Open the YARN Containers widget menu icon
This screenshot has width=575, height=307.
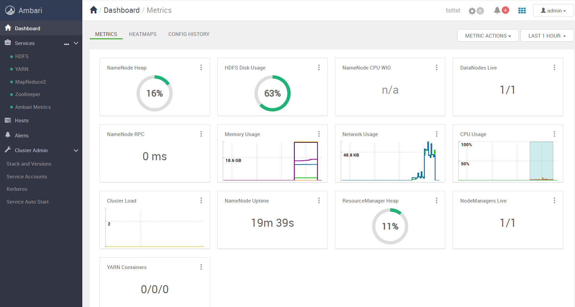[x=201, y=267]
